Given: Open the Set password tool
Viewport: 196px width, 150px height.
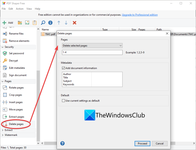Looking at the screenshot, I should (x=16, y=53).
